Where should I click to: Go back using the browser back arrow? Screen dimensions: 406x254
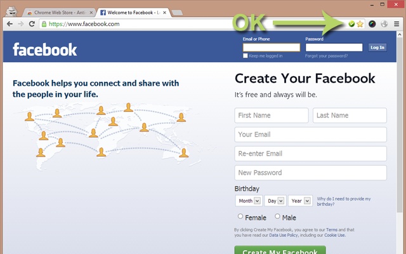click(x=10, y=24)
